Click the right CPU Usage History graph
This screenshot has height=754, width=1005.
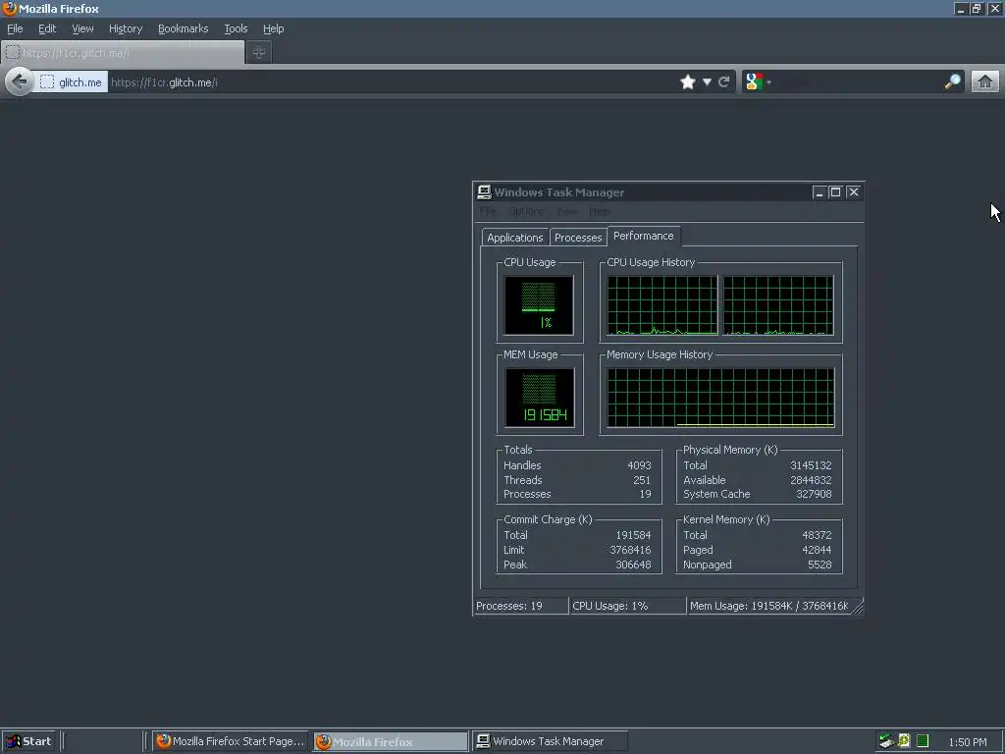pyautogui.click(x=778, y=305)
